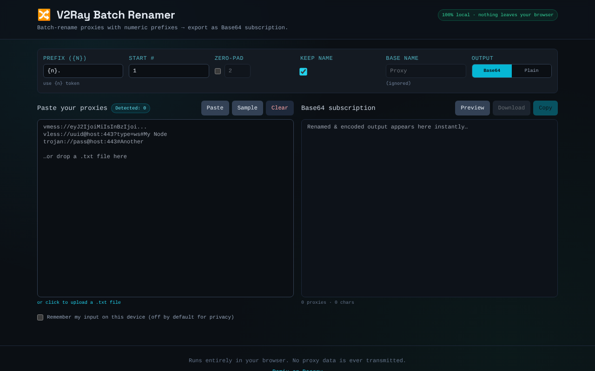Enable Remember my input on this device
The height and width of the screenshot is (371, 595).
[x=40, y=317]
